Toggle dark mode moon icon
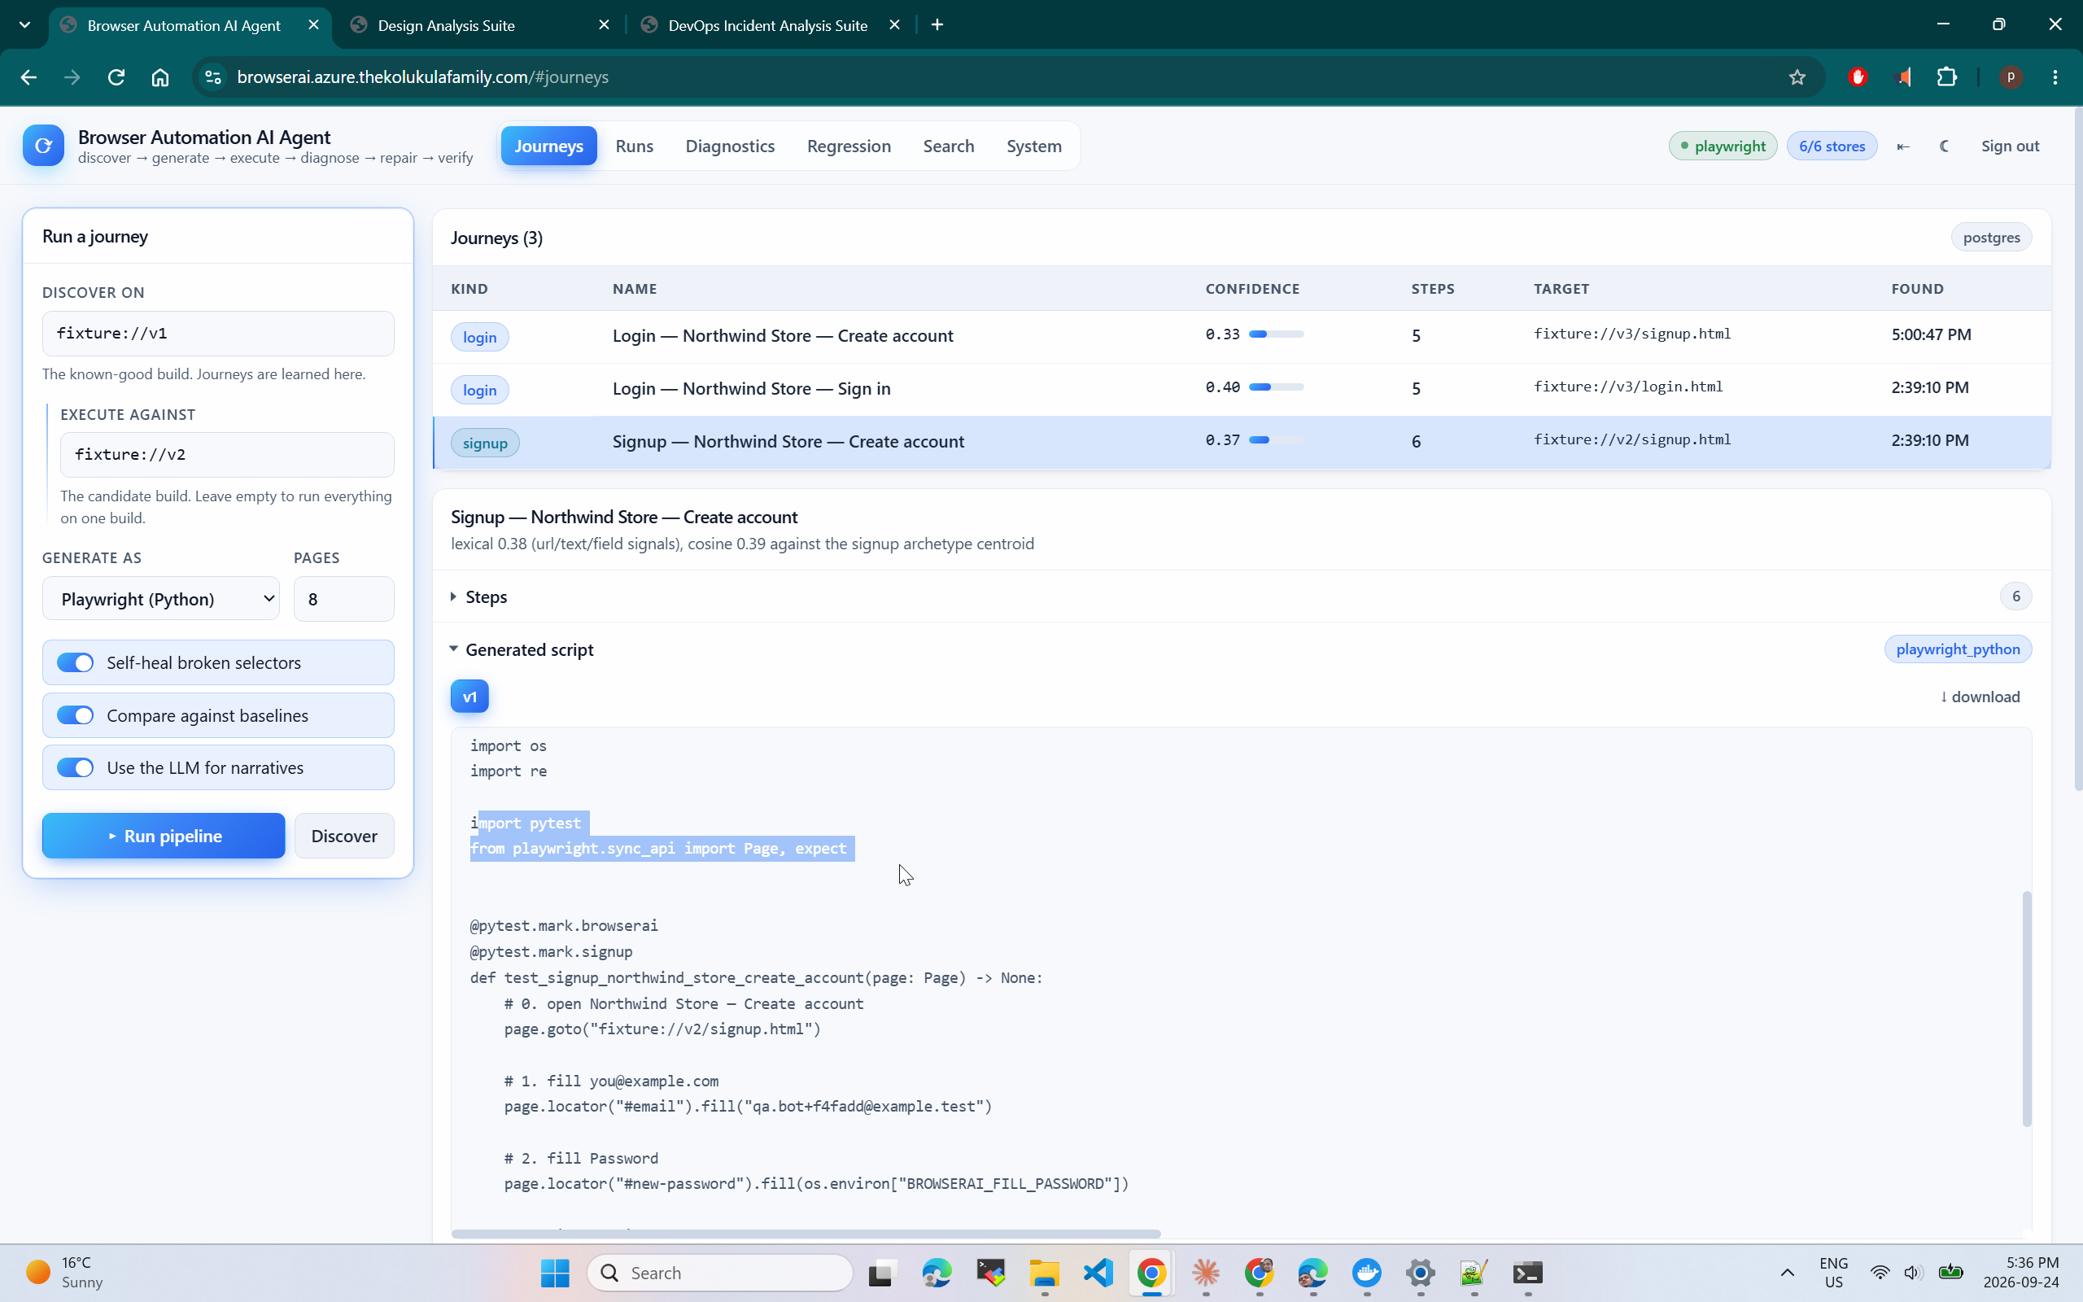Screen dimensions: 2083x1302 point(1945,146)
